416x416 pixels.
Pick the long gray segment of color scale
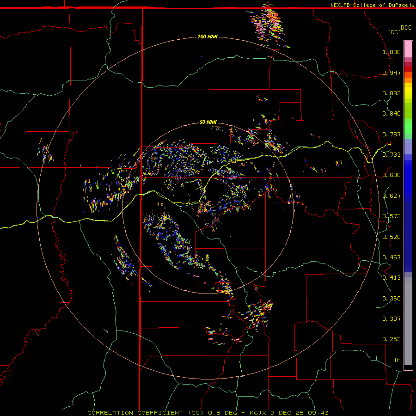[408, 321]
